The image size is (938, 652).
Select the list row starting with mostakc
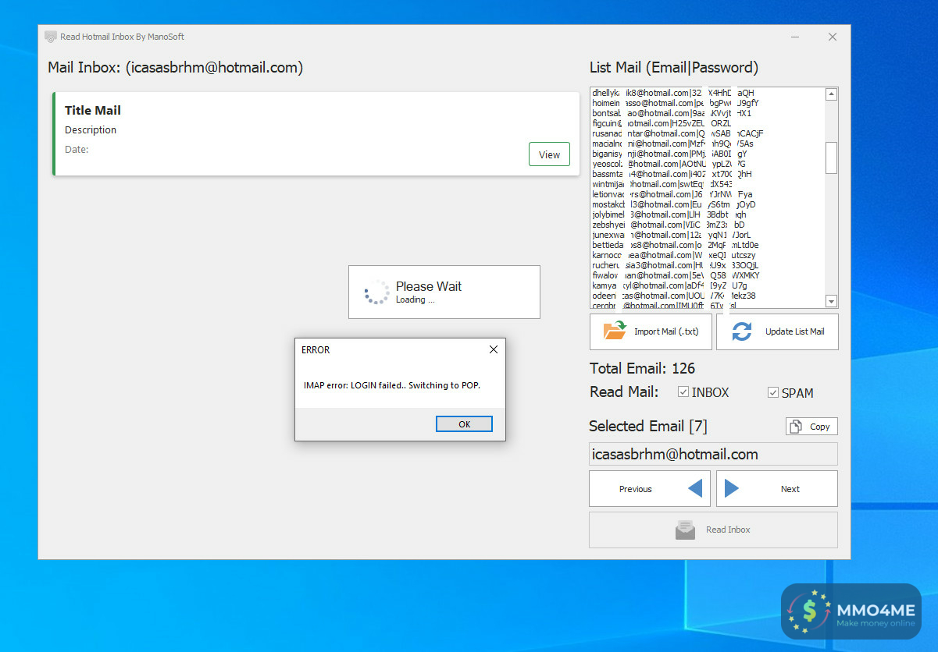(708, 204)
